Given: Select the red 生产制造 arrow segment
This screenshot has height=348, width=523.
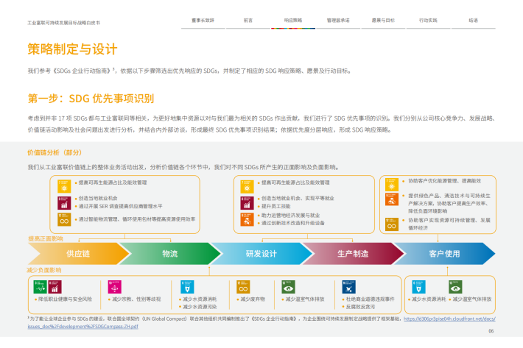Looking at the screenshot, I should tap(352, 253).
